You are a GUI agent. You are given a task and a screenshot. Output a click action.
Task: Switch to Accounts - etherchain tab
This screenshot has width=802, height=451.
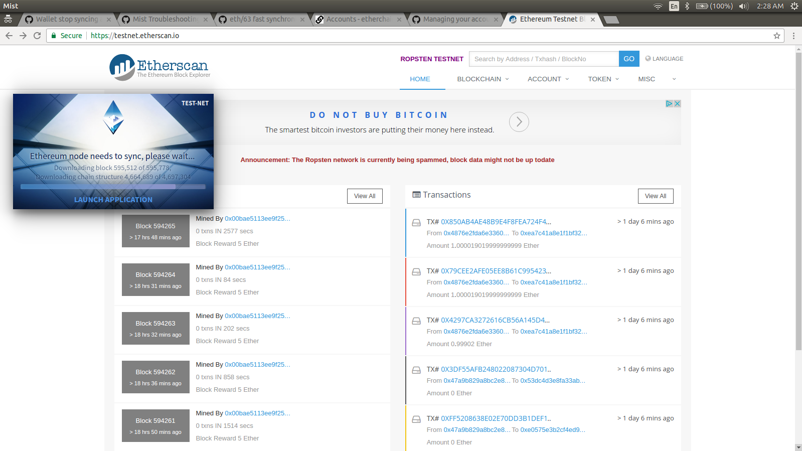(x=359, y=19)
